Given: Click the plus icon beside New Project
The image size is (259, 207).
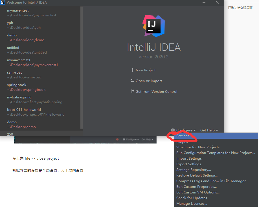Looking at the screenshot, I should 132,70.
